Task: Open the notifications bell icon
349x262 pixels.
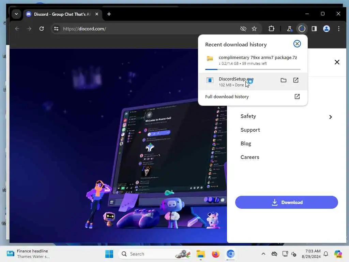Action: click(325, 254)
